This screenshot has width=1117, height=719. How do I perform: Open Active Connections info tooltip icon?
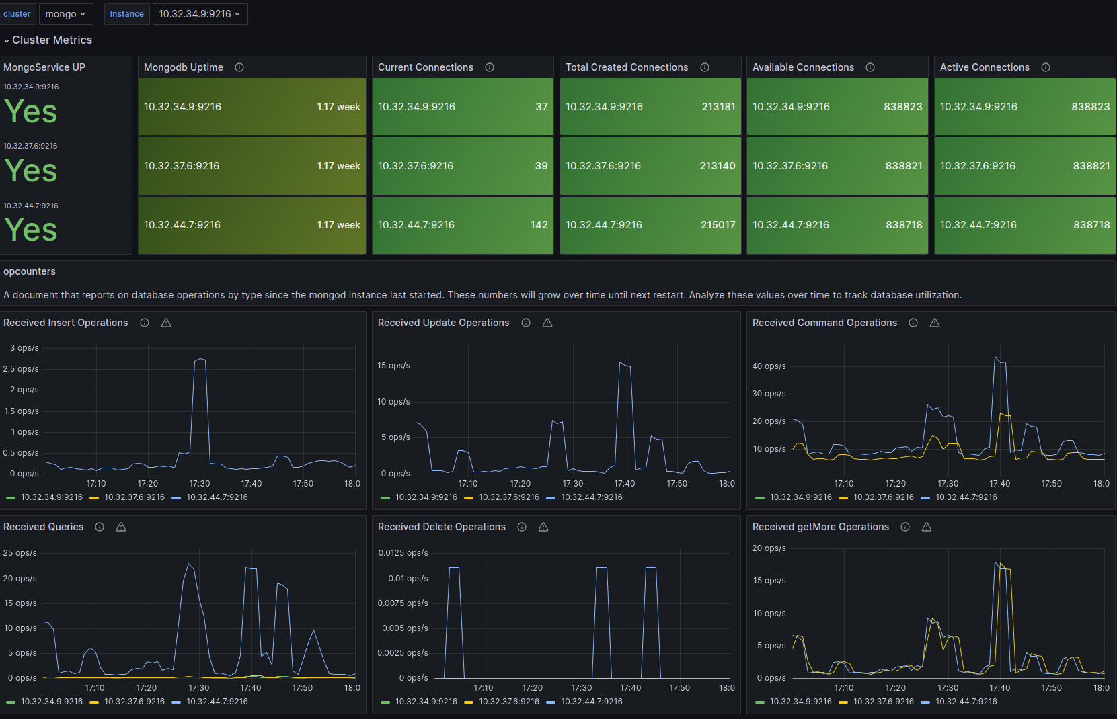pyautogui.click(x=1046, y=67)
